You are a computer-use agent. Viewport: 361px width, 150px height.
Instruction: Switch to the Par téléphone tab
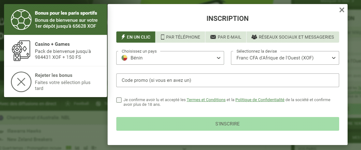[180, 37]
